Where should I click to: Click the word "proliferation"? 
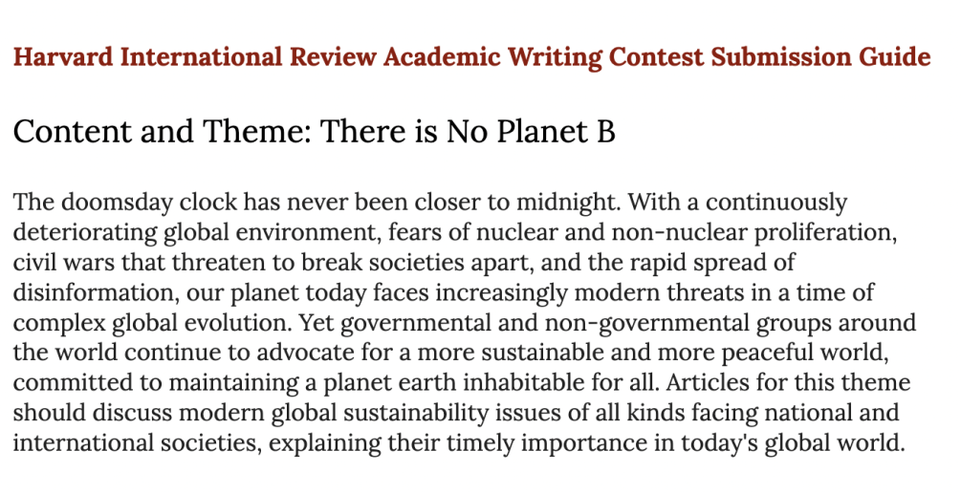click(823, 232)
